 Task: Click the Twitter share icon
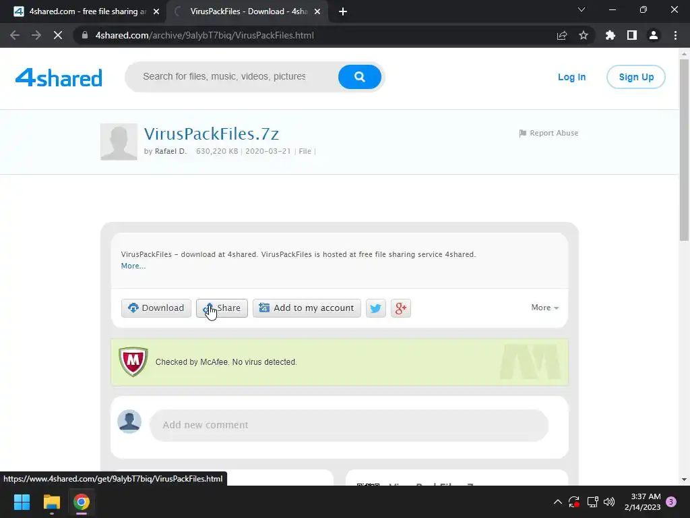tap(376, 308)
